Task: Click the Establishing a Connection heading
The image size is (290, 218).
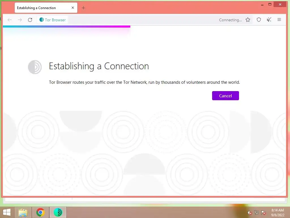Action: 99,66
